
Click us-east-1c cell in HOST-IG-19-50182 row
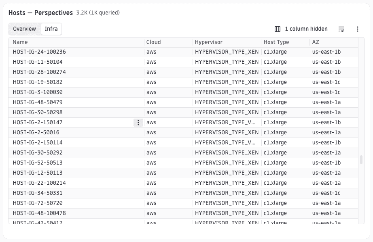[x=326, y=82]
